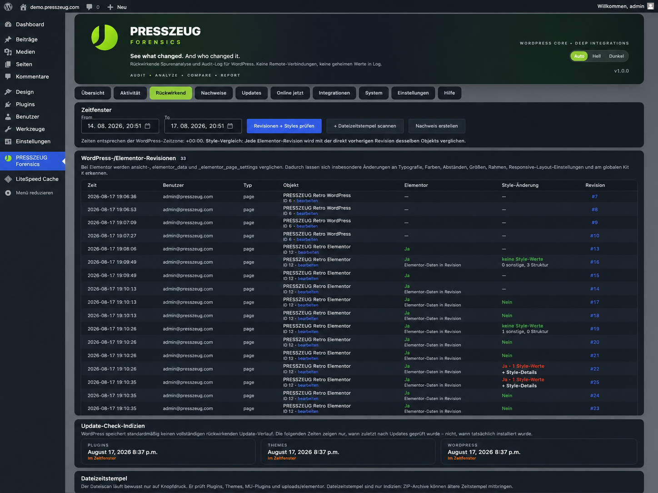Open revision #16 link
658x493 pixels.
[x=594, y=262]
